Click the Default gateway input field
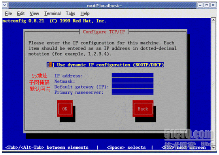 pyautogui.click(x=132, y=86)
